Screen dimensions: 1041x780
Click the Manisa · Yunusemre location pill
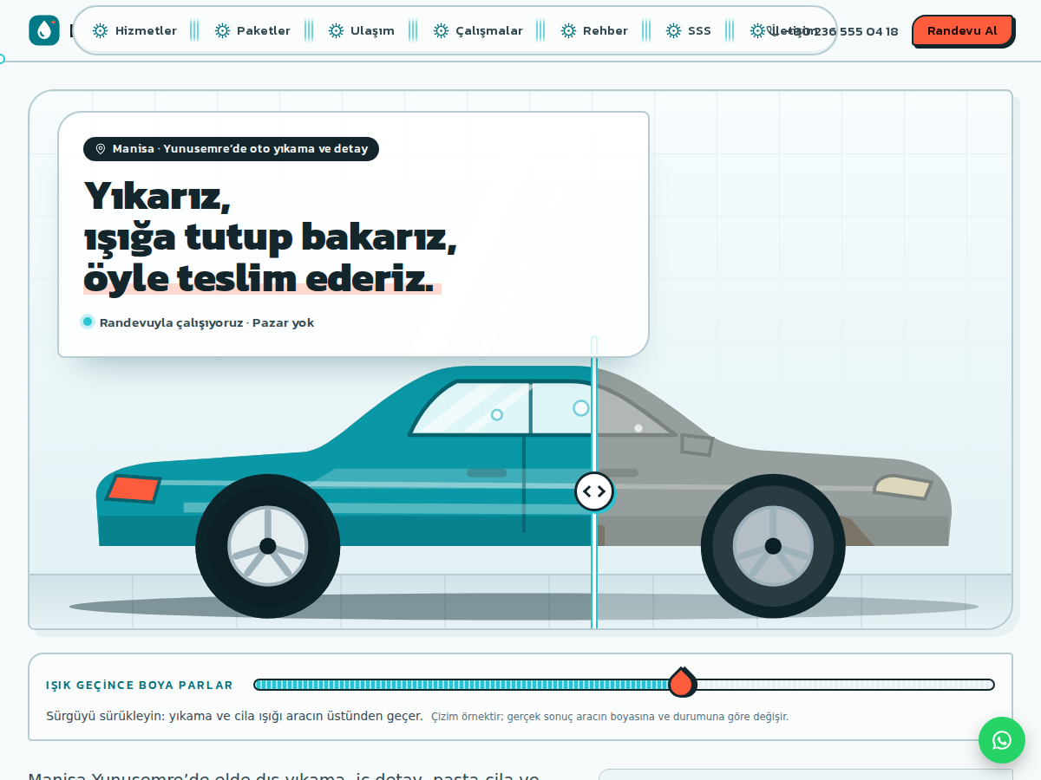231,149
